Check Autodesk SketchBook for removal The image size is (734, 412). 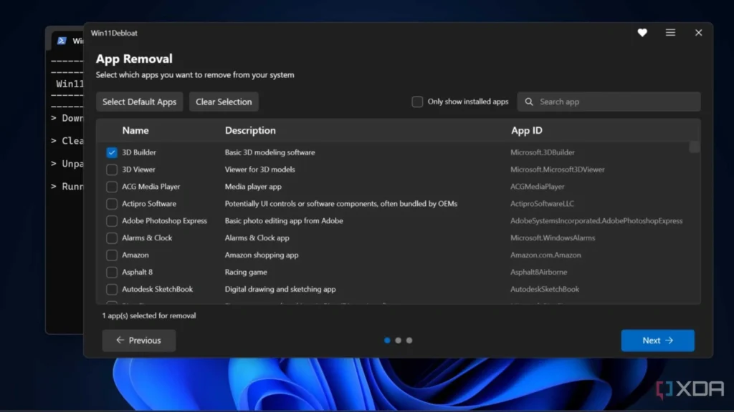click(x=111, y=289)
